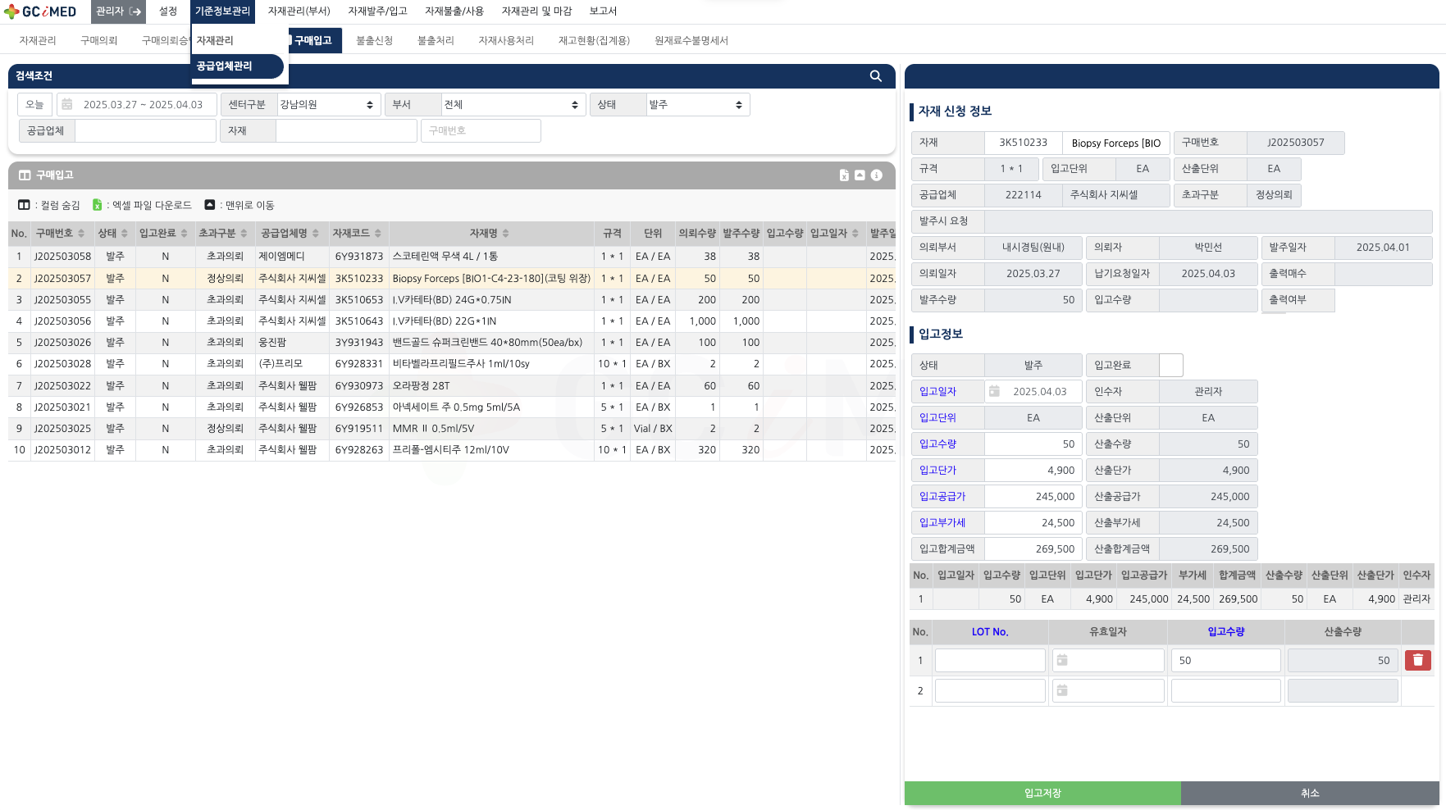Select 공급업체관리 from the submenu
This screenshot has width=1446, height=810.
click(x=225, y=66)
